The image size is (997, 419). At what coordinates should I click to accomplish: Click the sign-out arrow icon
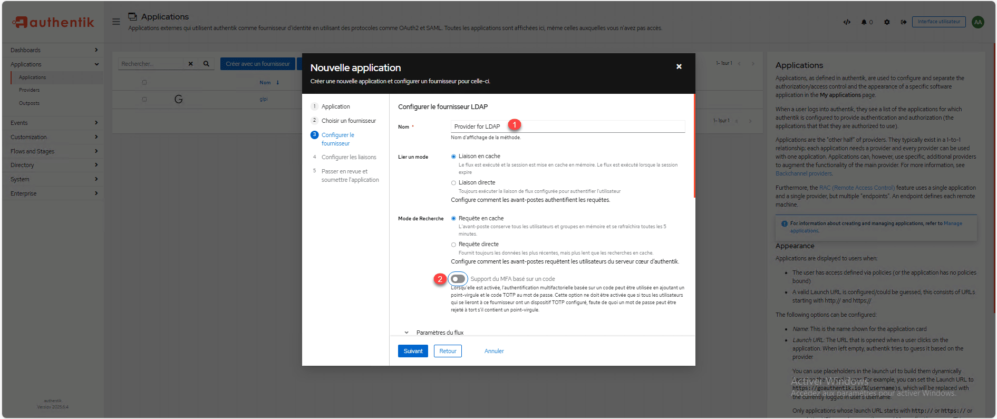903,22
